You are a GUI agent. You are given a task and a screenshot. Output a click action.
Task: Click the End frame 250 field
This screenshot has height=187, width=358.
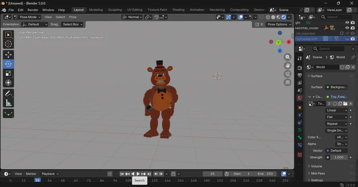[265, 174]
